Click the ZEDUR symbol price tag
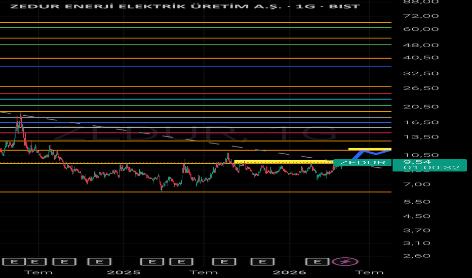This screenshot has height=278, width=472. point(363,163)
